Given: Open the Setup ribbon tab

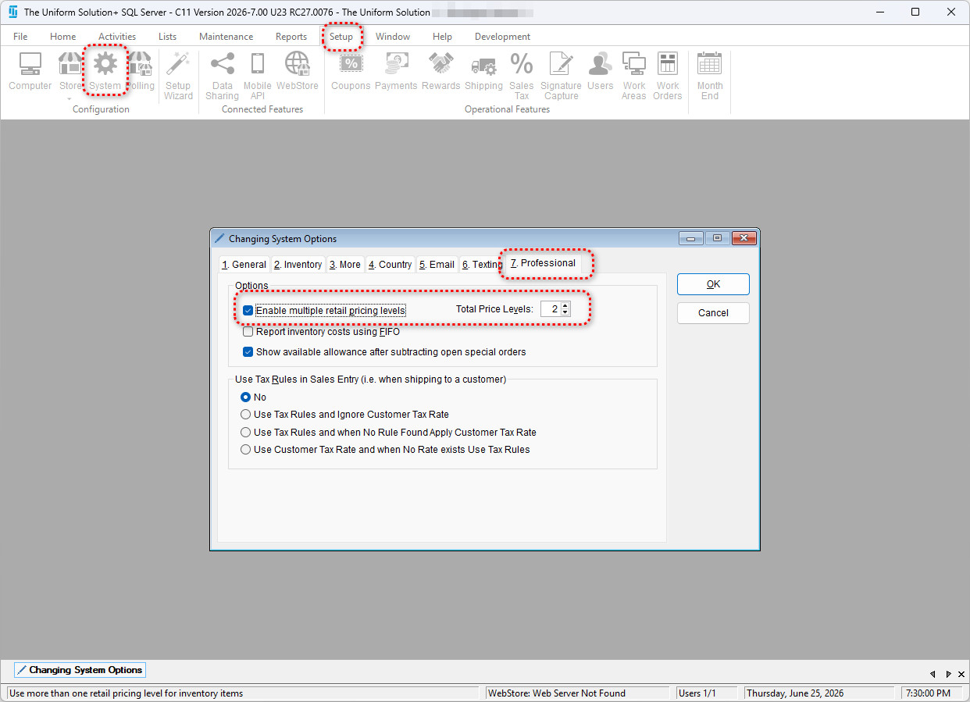Looking at the screenshot, I should (x=341, y=37).
